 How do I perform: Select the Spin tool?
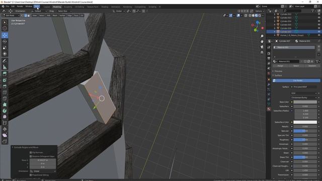coord(5,111)
